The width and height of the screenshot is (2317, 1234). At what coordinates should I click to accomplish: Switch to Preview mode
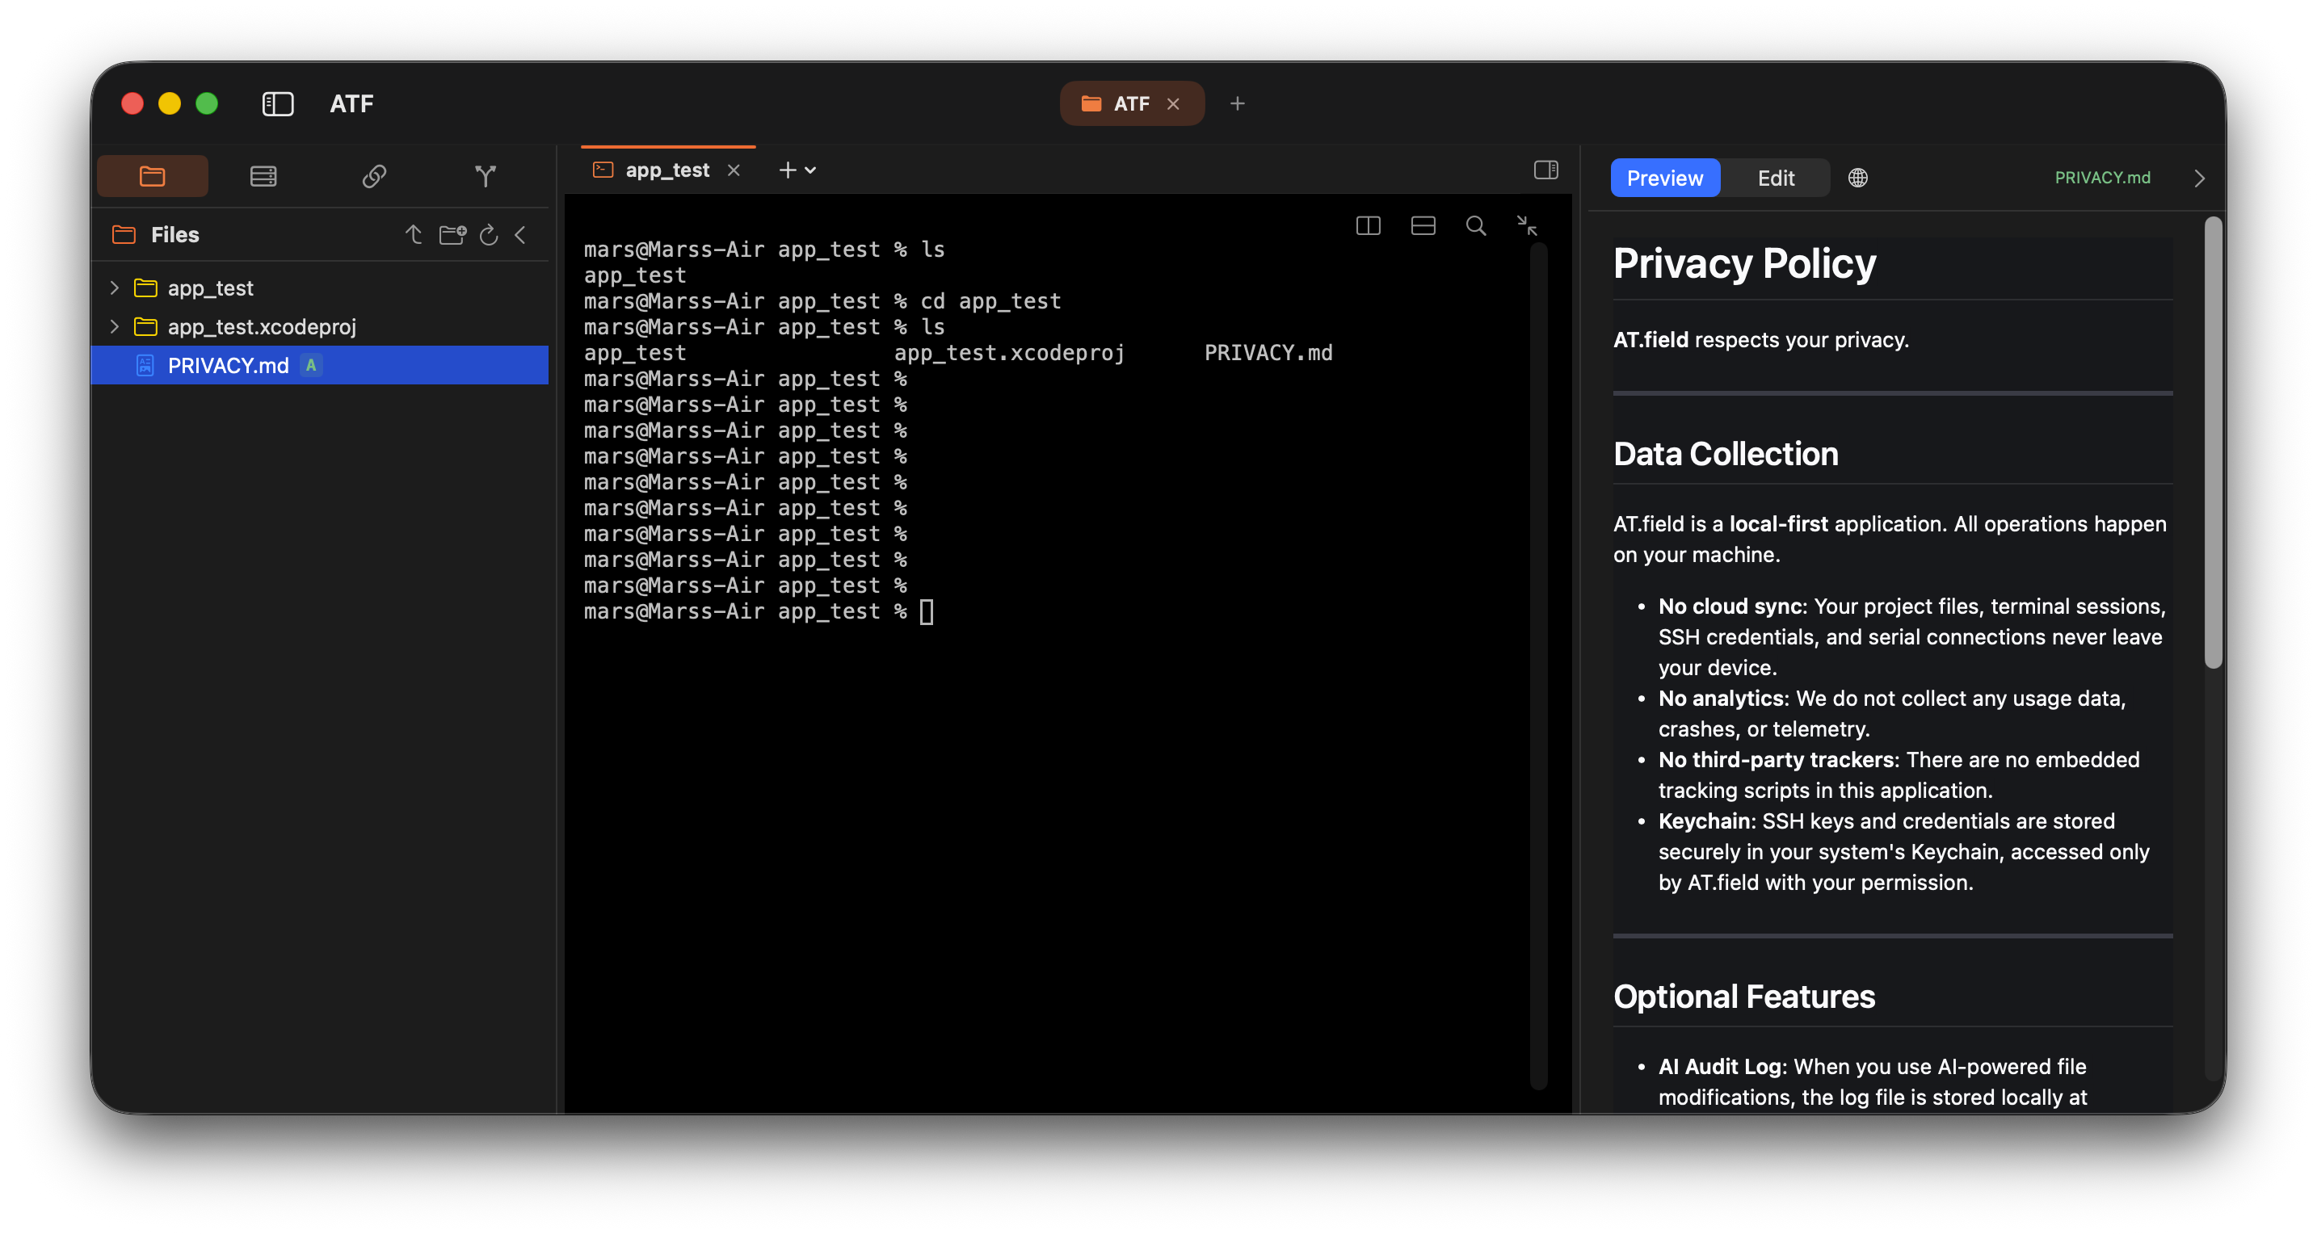1665,178
